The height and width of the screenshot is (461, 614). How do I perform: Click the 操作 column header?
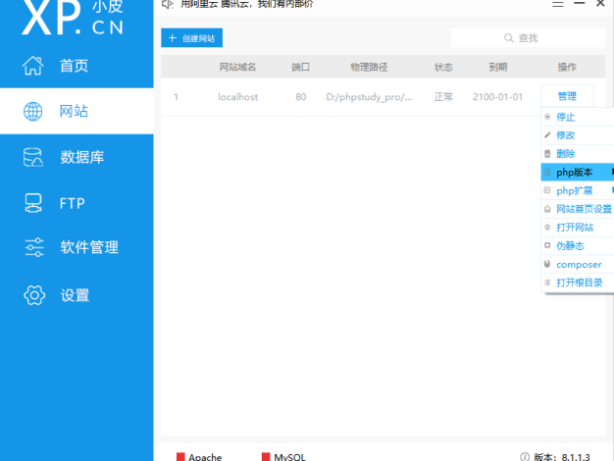click(x=567, y=67)
